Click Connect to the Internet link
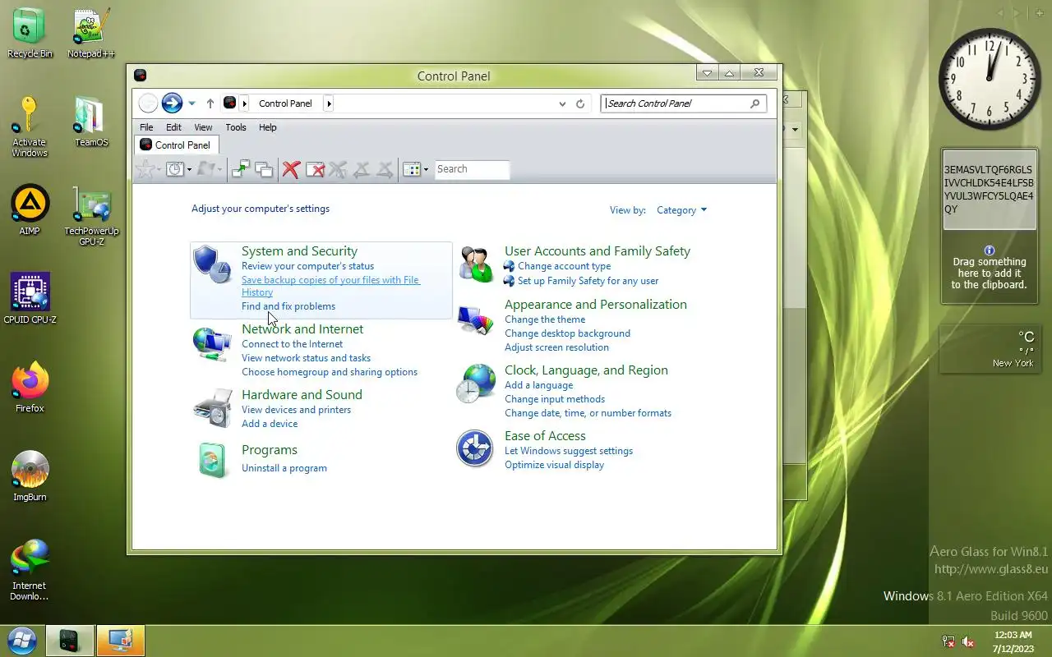The image size is (1052, 657). coord(292,344)
